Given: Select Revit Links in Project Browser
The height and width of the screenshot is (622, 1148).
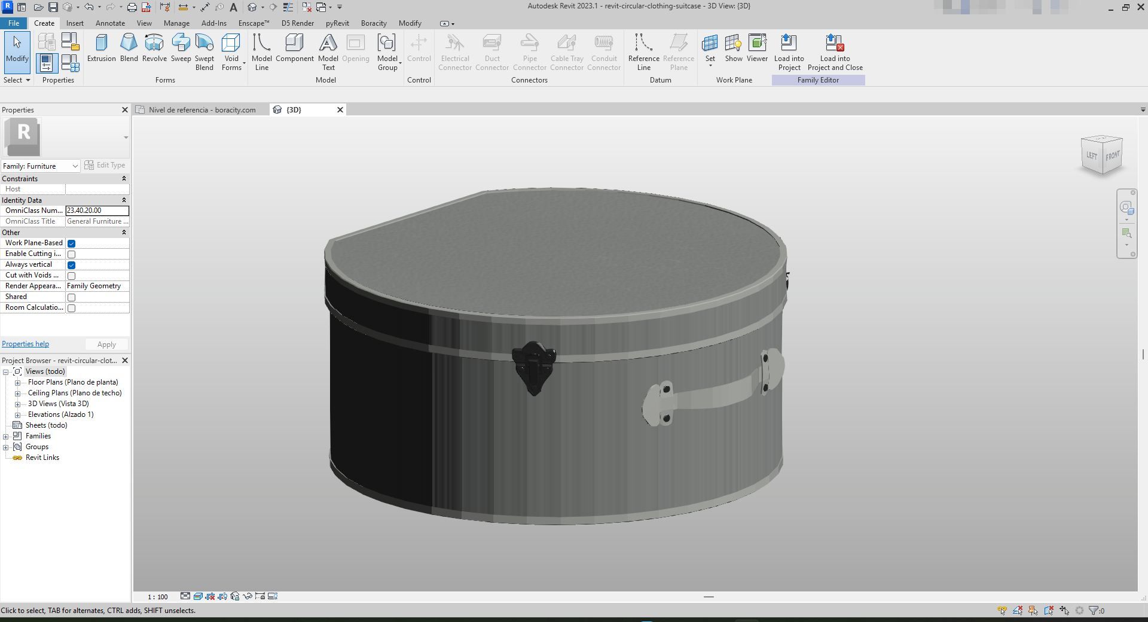Looking at the screenshot, I should [42, 458].
